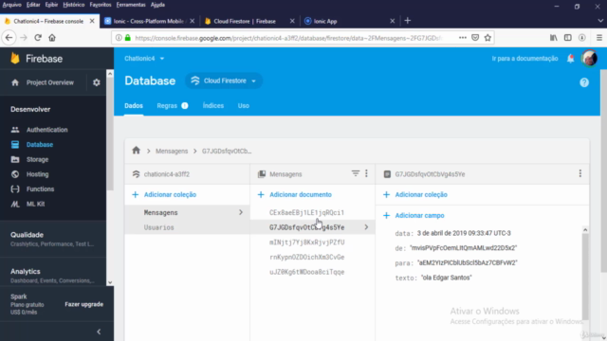Click Pocket save icon in address bar
Viewport: 607px width, 341px height.
coord(475,38)
